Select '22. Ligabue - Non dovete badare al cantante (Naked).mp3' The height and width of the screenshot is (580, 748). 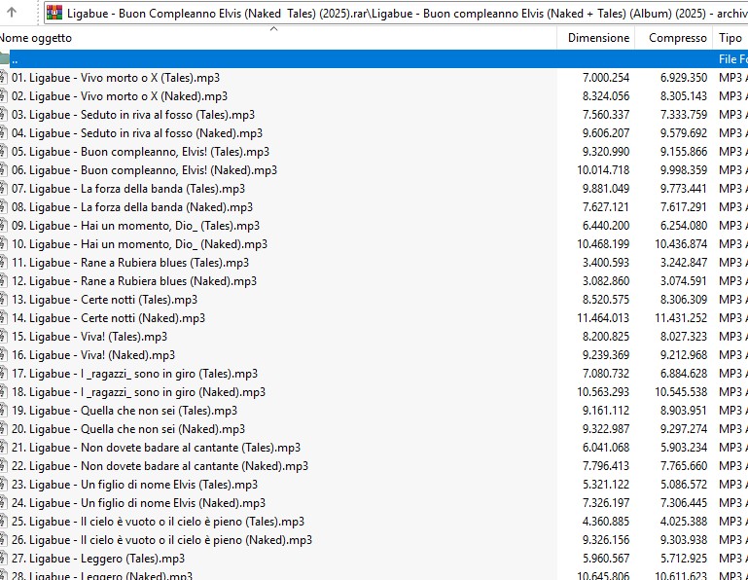pos(160,466)
